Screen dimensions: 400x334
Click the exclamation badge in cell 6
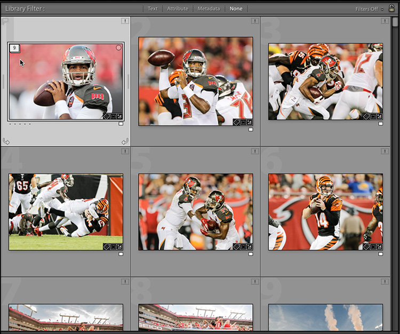tap(385, 152)
